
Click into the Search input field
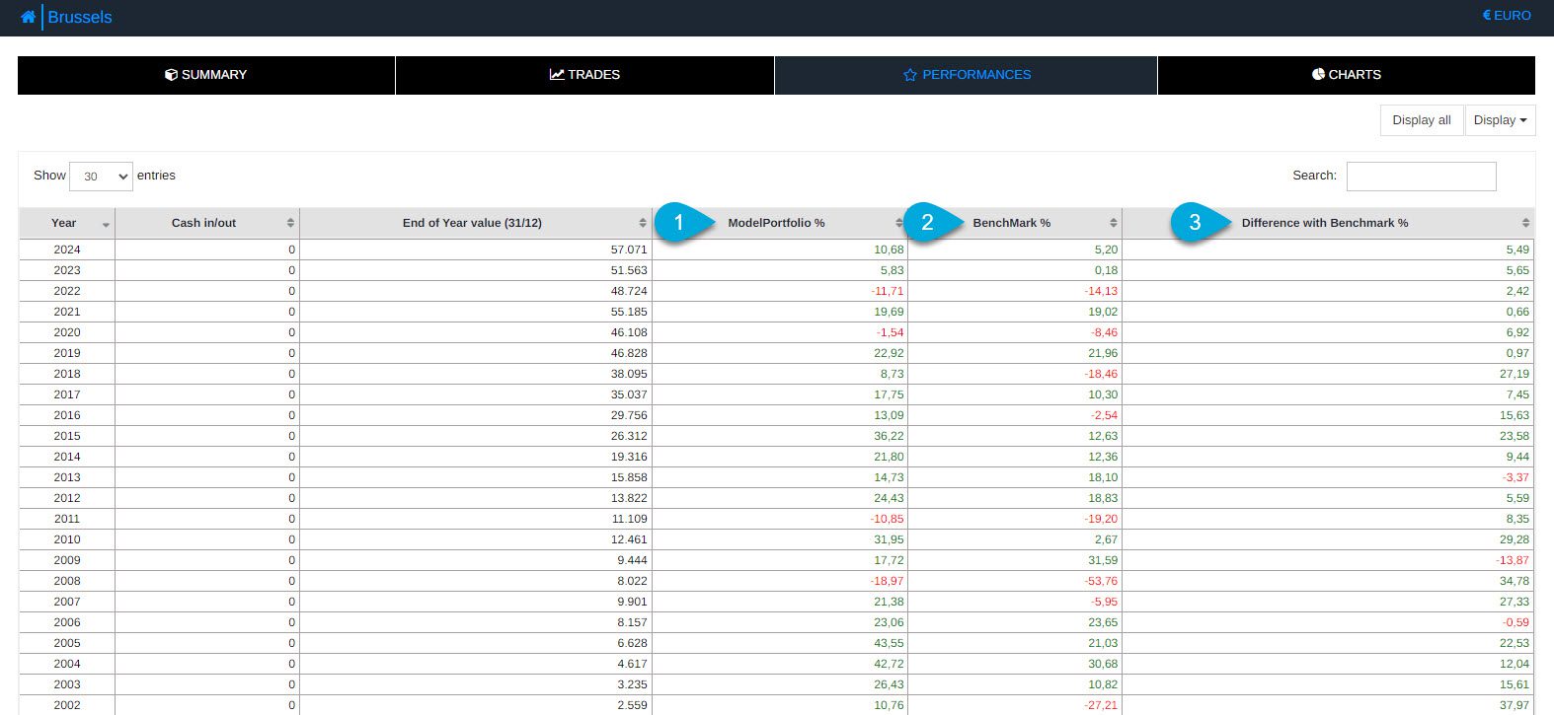1421,177
